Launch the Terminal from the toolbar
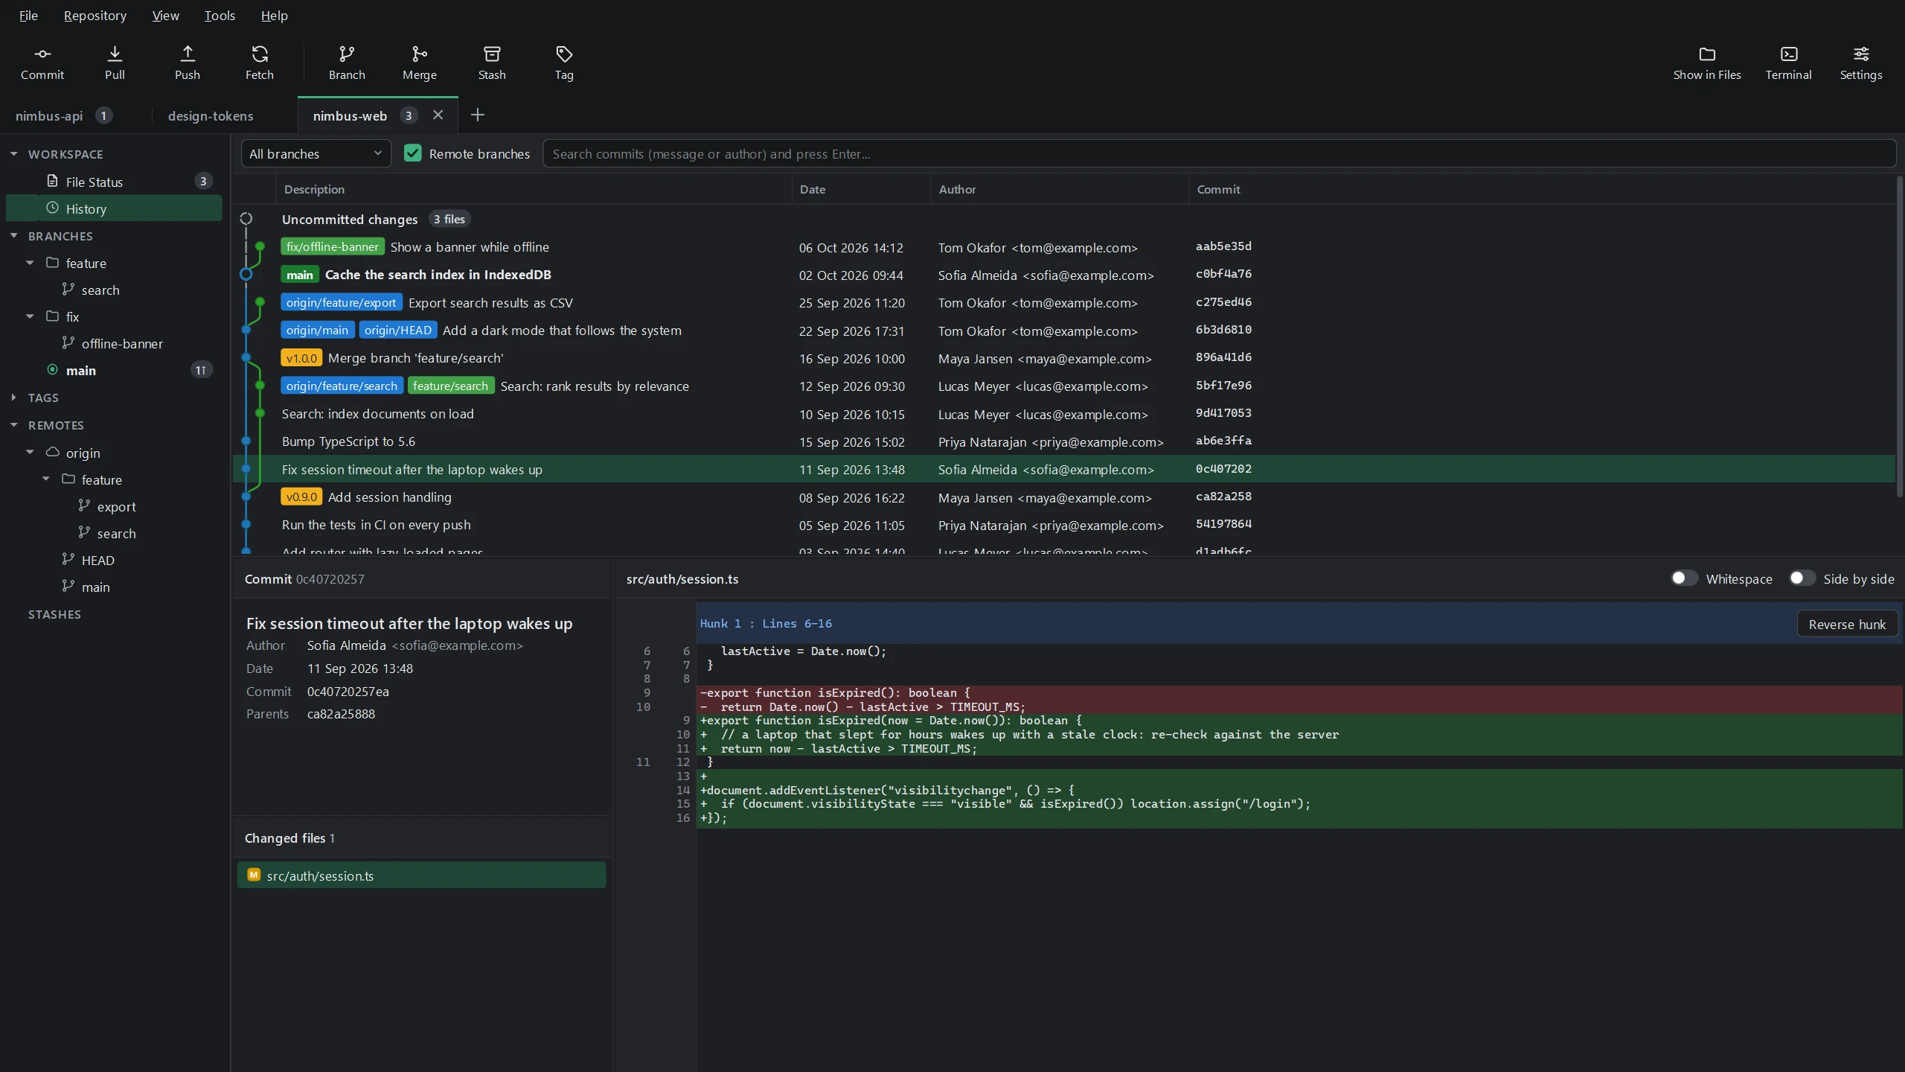The width and height of the screenshot is (1905, 1072). pyautogui.click(x=1789, y=63)
